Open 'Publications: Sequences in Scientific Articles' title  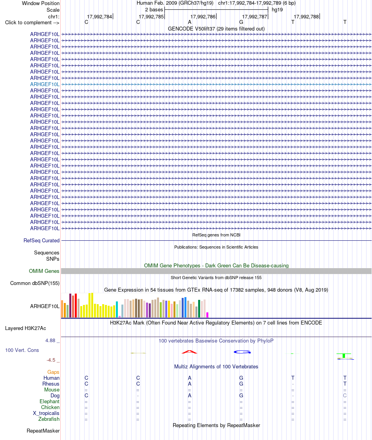tap(216, 247)
